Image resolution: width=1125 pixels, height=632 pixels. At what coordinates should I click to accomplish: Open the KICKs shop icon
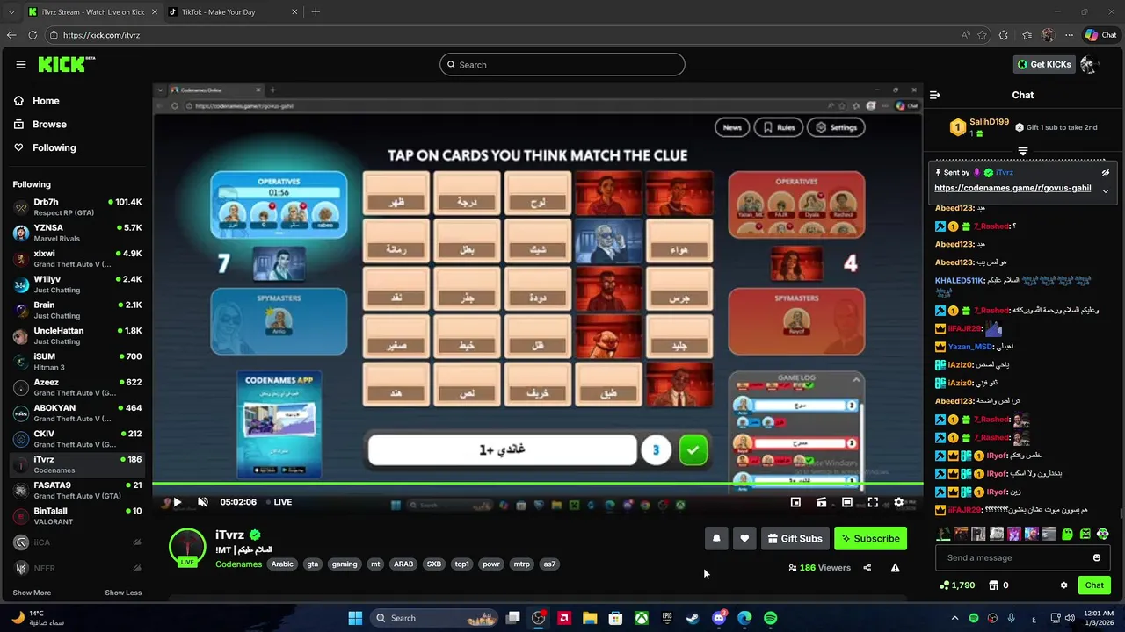pos(994,585)
